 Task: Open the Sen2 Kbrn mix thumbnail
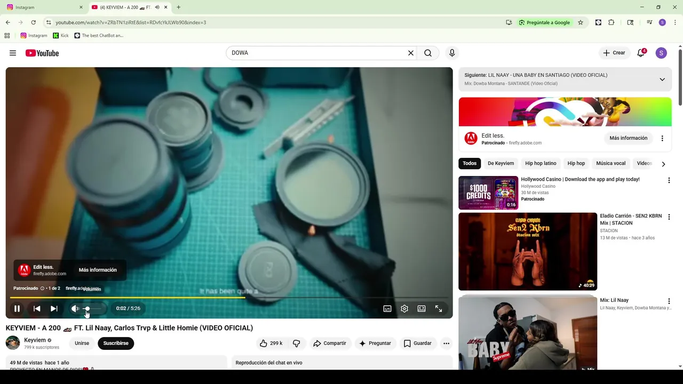(x=528, y=251)
